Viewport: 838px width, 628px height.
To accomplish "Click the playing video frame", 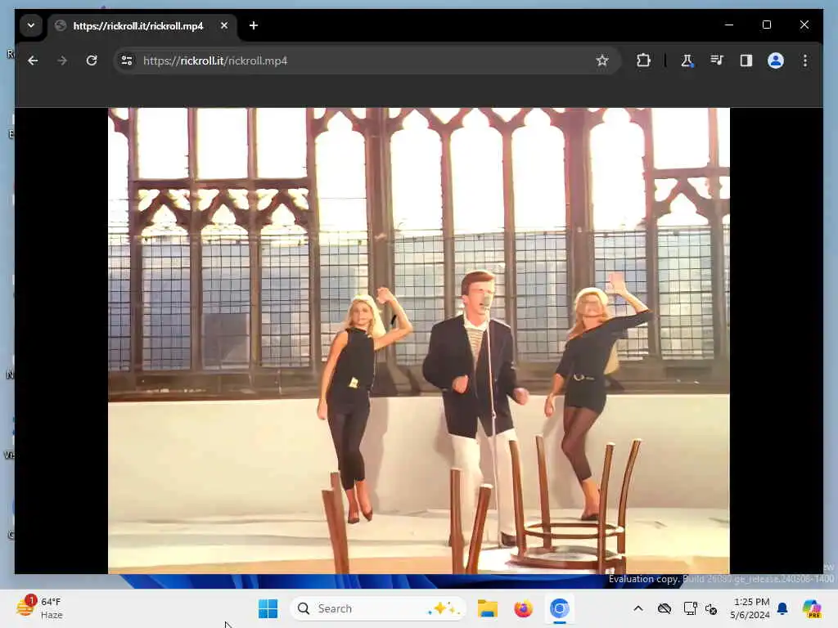I will 418,341.
